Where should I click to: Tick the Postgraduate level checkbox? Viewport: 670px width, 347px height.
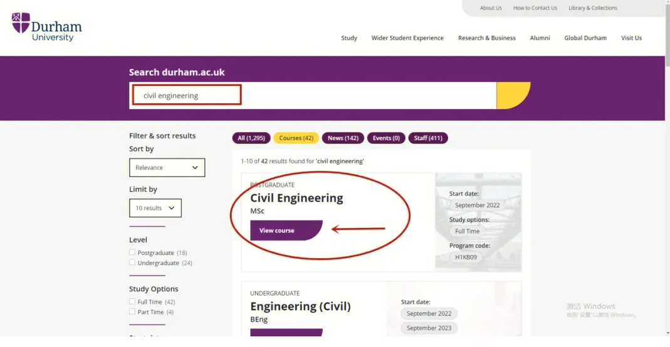132,252
